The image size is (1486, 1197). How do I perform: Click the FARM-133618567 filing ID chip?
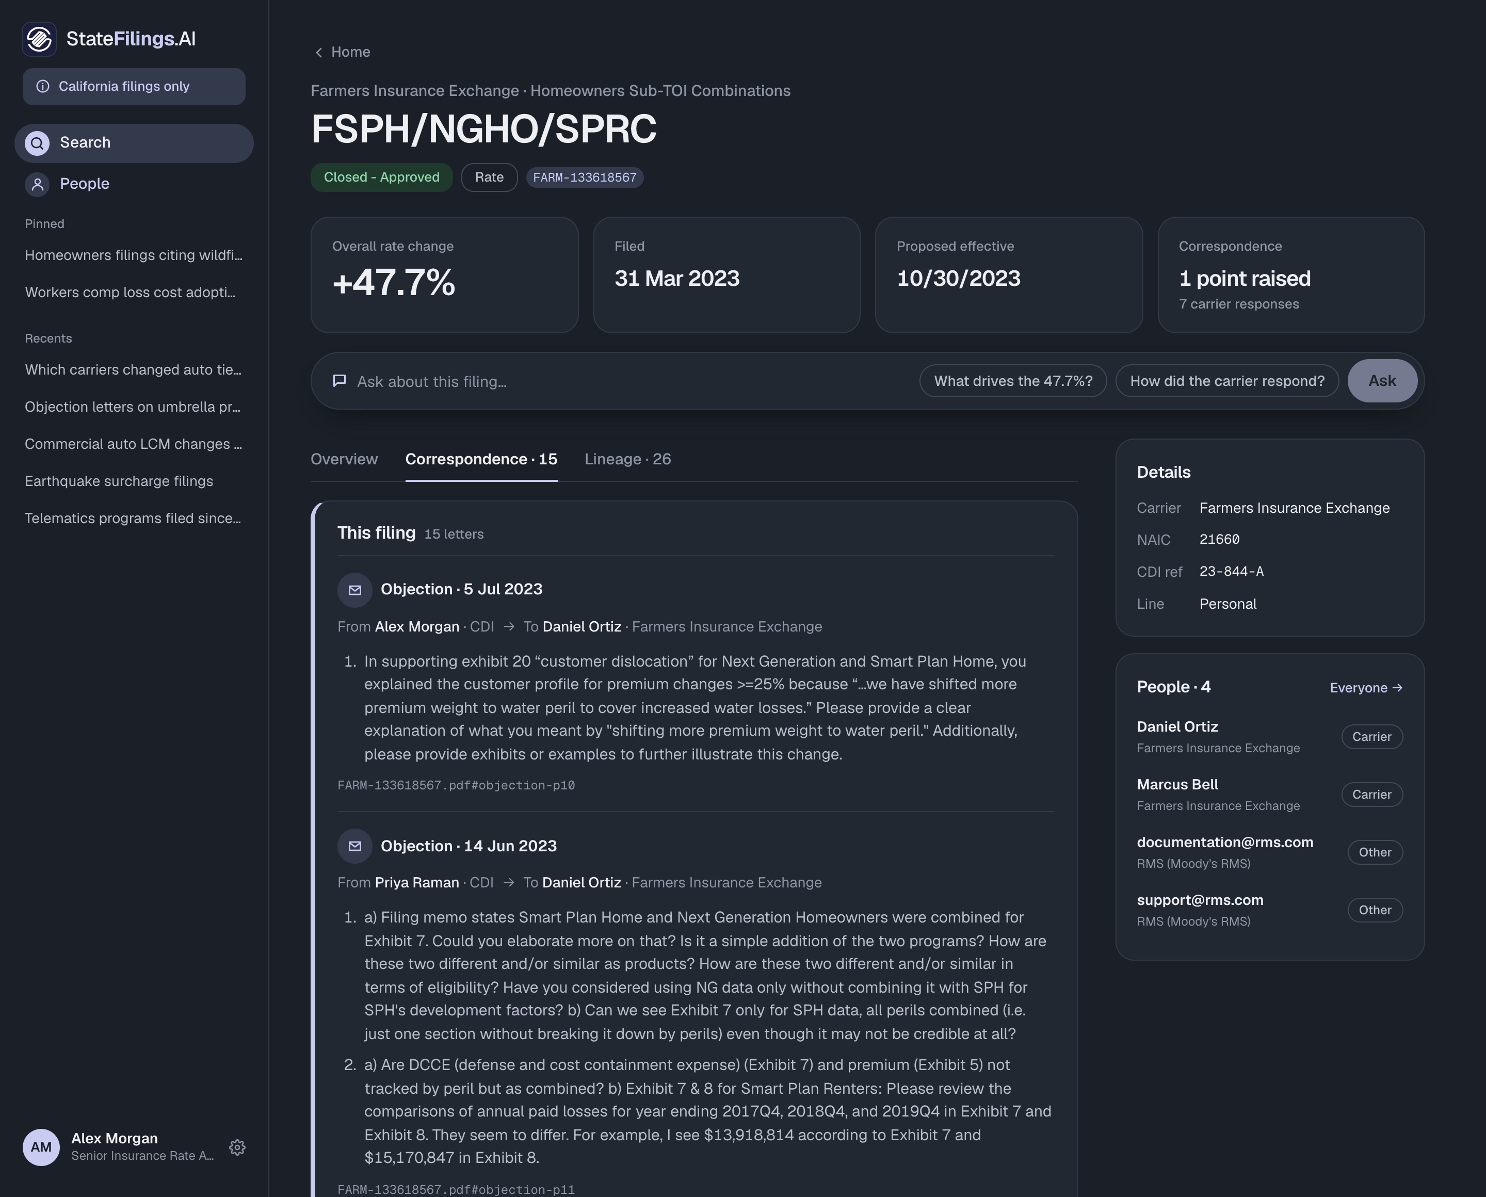[x=584, y=177]
